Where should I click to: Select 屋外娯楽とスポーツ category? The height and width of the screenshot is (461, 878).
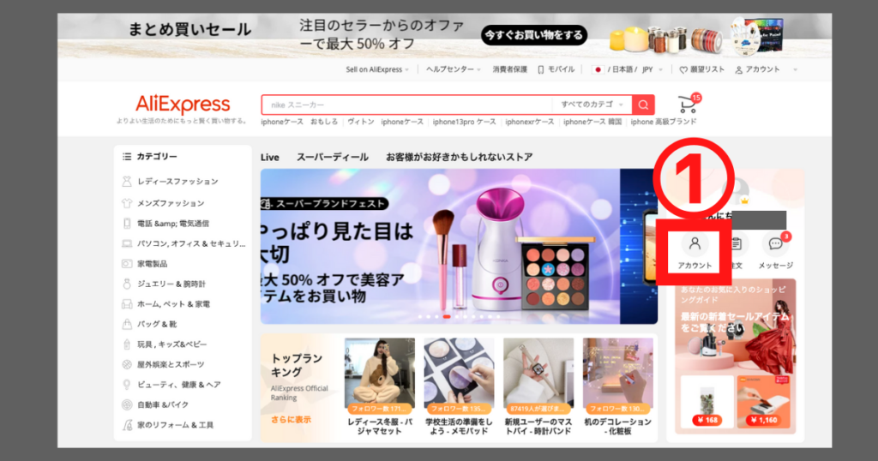click(x=171, y=364)
